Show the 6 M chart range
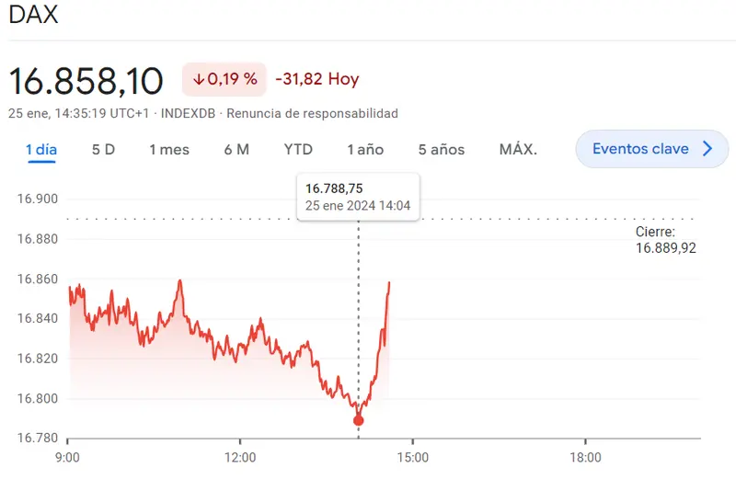 tap(236, 149)
